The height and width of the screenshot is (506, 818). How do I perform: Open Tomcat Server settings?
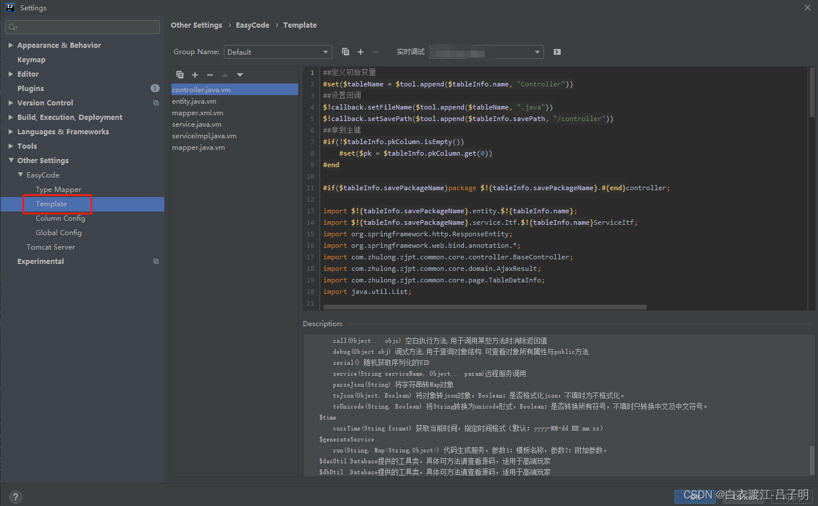pyautogui.click(x=51, y=247)
